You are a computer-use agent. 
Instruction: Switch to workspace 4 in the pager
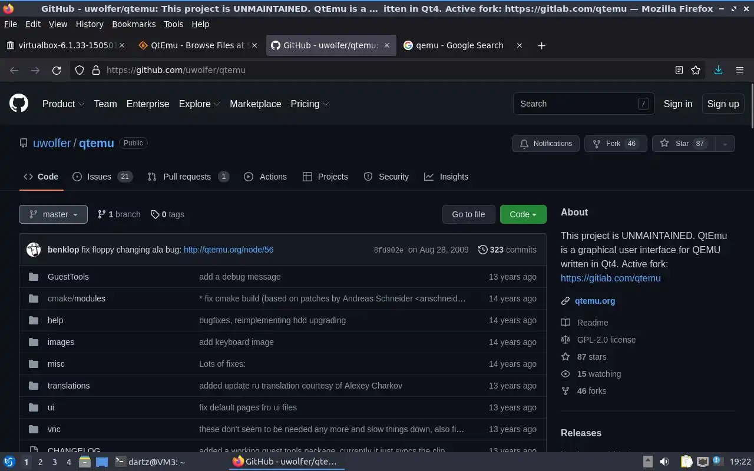(68, 462)
